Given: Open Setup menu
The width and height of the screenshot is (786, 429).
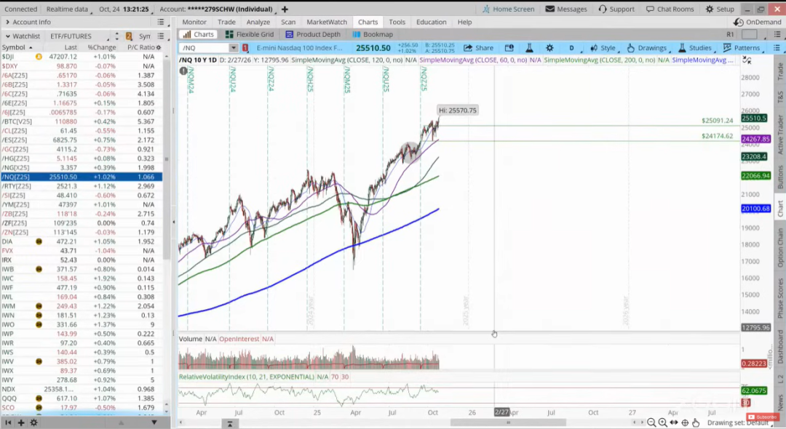Looking at the screenshot, I should pyautogui.click(x=720, y=9).
